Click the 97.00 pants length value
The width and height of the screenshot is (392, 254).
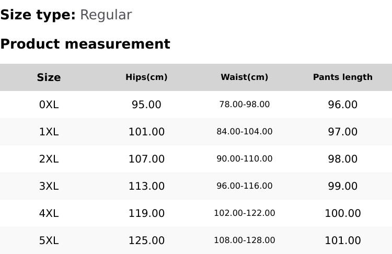click(x=342, y=132)
